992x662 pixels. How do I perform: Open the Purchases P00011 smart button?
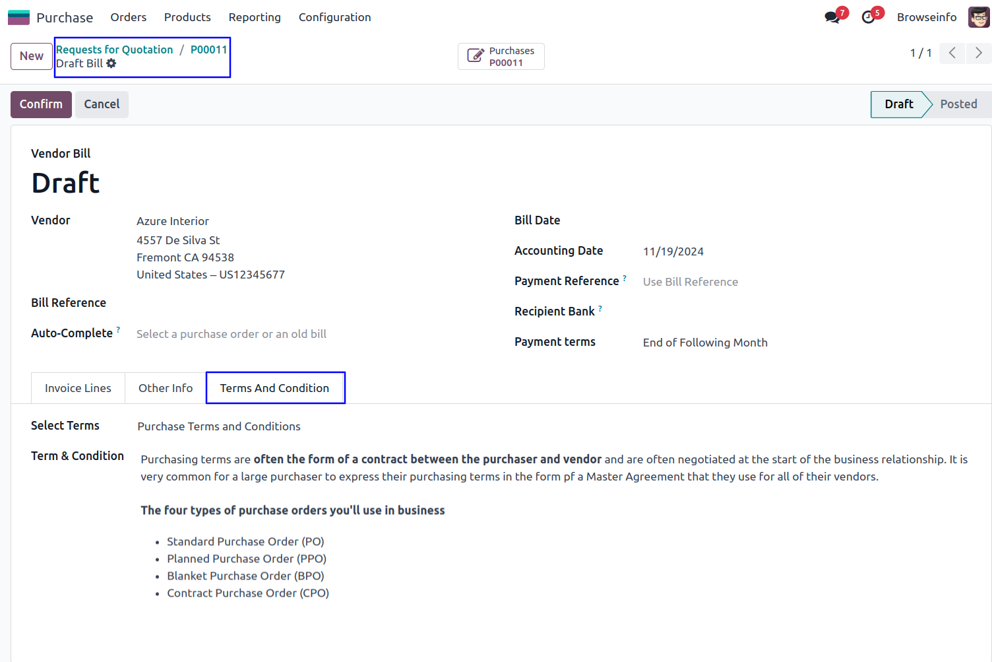[501, 57]
